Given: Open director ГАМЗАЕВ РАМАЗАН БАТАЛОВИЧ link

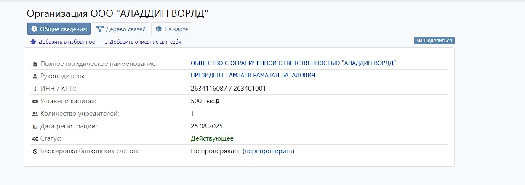Looking at the screenshot, I should 253,75.
